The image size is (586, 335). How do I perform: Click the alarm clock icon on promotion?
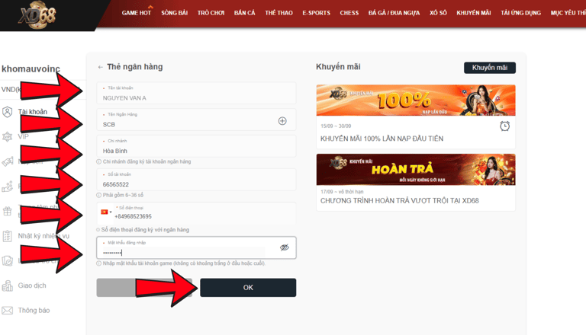[504, 126]
